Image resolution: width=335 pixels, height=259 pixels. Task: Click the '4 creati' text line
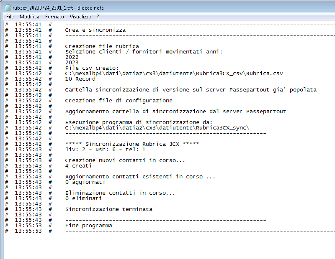(x=78, y=166)
